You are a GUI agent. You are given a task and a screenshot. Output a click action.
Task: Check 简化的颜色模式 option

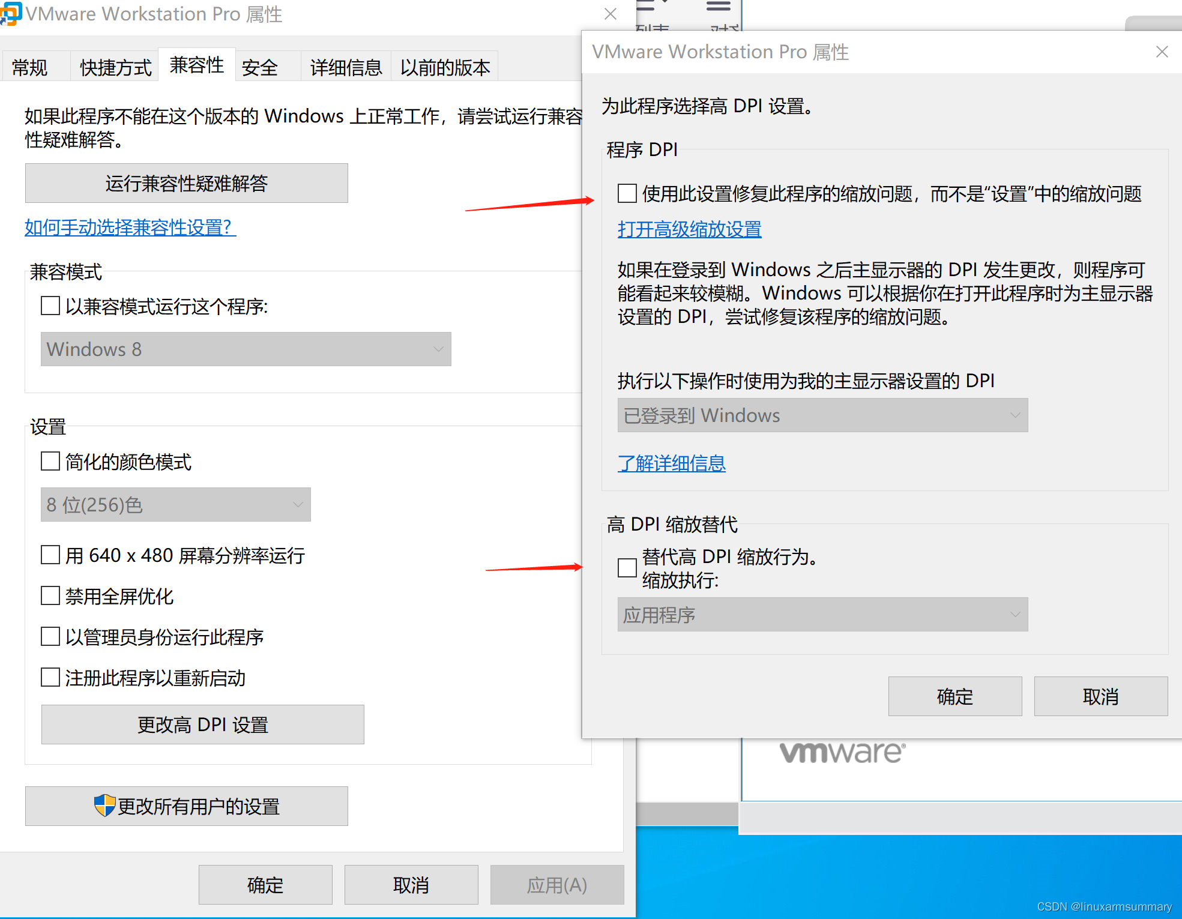click(x=50, y=461)
